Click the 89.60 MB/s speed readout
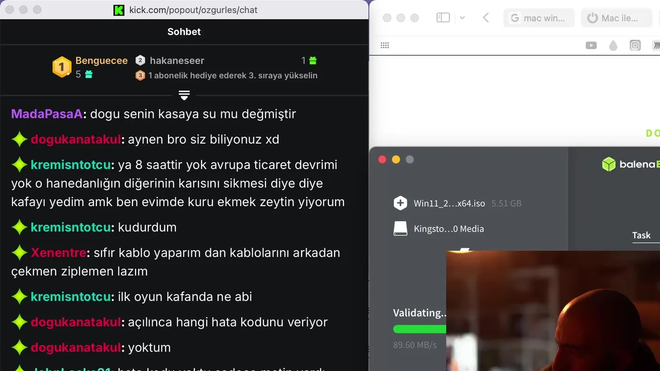 click(415, 345)
